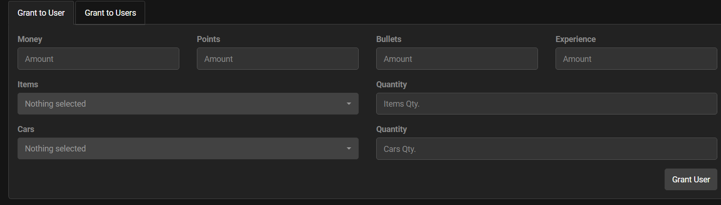Click the Money field label
This screenshot has width=721, height=205.
pos(30,39)
